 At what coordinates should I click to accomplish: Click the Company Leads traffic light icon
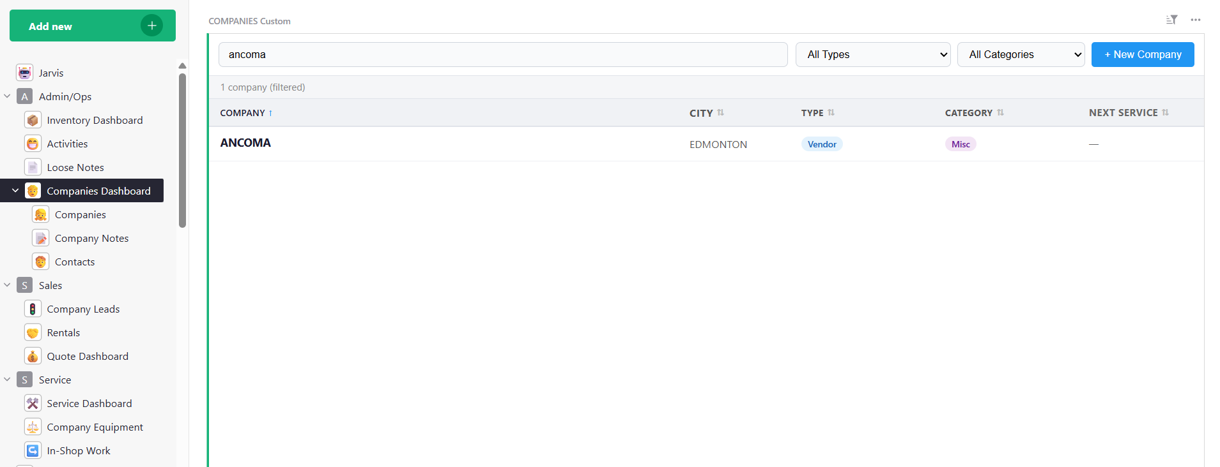point(33,309)
